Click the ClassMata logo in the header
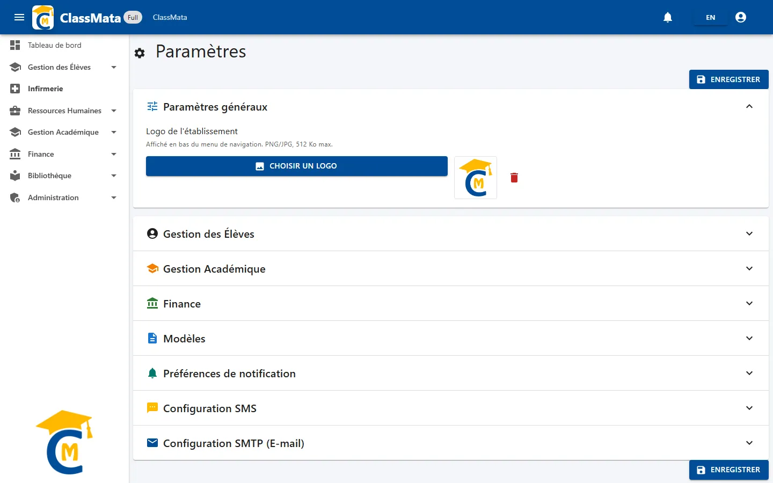The height and width of the screenshot is (483, 773). 43,17
